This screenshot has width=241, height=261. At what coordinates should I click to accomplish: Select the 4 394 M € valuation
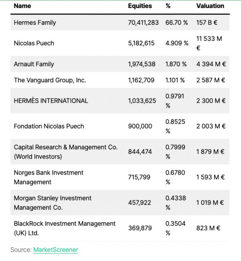[x=211, y=64]
